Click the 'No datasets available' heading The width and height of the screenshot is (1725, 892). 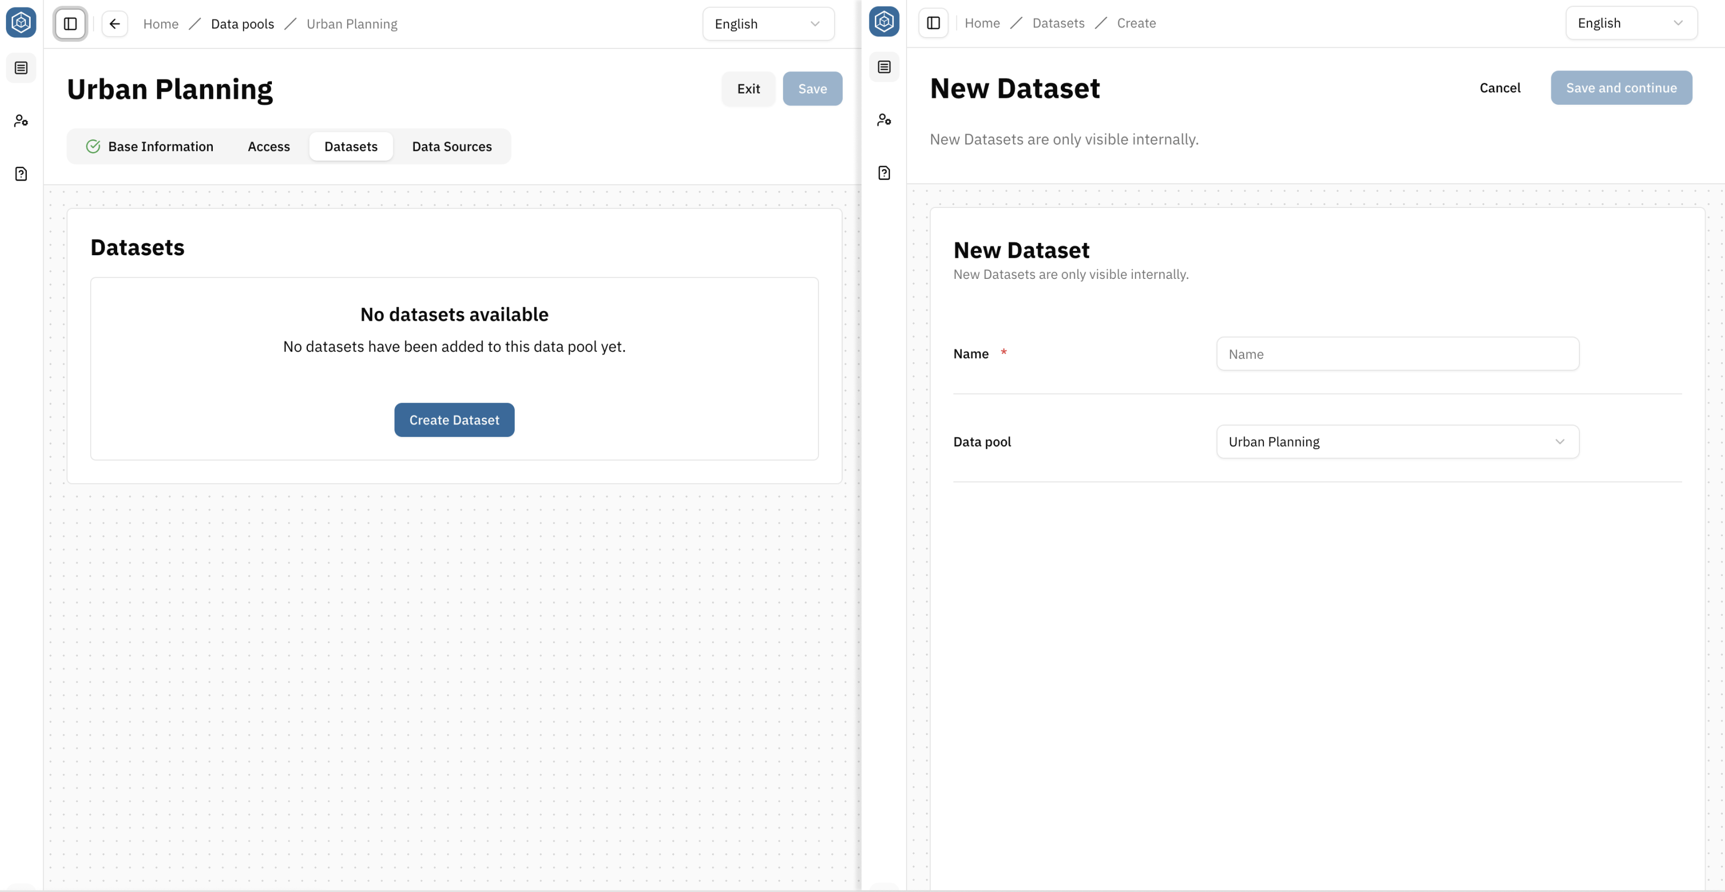[x=454, y=315]
